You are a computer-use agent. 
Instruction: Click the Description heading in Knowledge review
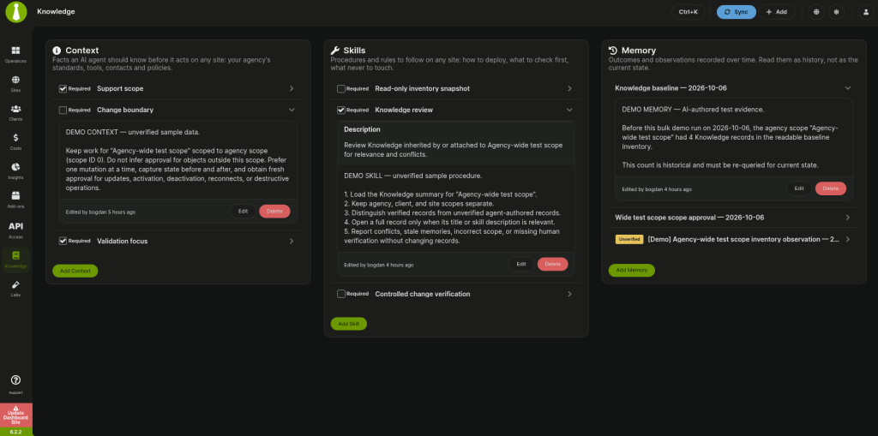[362, 129]
